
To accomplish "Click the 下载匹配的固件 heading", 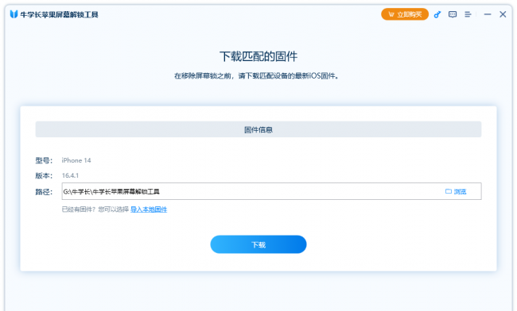I will 258,56.
